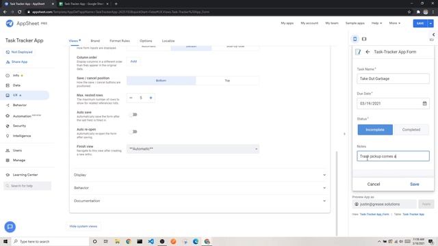Decrease Max nested rows value
Image resolution: width=438 pixels, height=246 pixels.
point(131,98)
